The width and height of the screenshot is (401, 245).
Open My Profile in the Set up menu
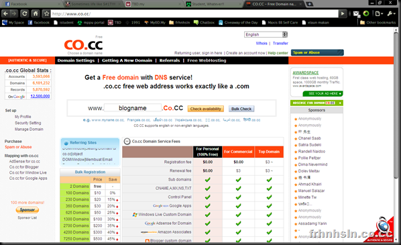point(23,117)
